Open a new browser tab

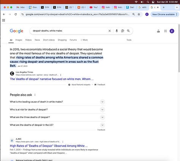[x=164, y=7]
